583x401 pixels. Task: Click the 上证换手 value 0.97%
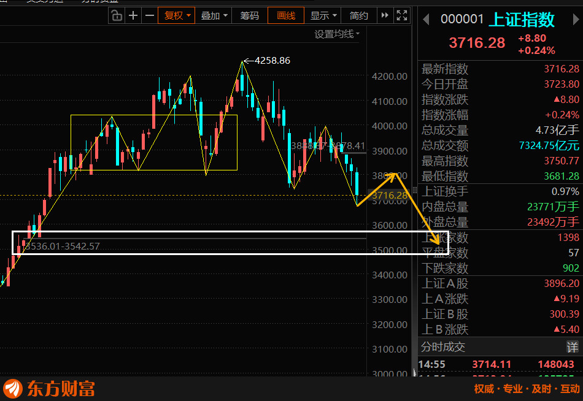(565, 191)
